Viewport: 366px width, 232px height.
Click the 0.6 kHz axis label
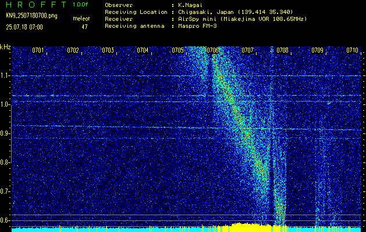[x=5, y=220]
